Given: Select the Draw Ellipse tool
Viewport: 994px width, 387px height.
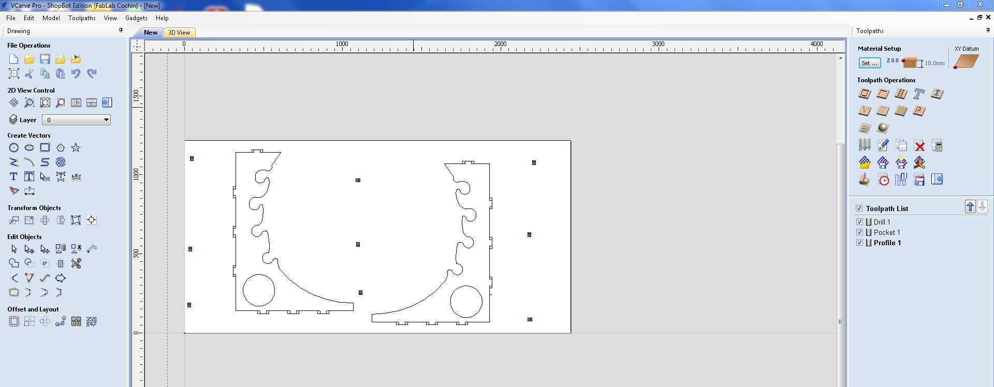Looking at the screenshot, I should point(30,148).
